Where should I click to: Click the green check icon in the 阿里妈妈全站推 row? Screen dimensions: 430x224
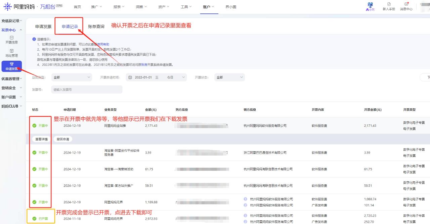(x=34, y=126)
